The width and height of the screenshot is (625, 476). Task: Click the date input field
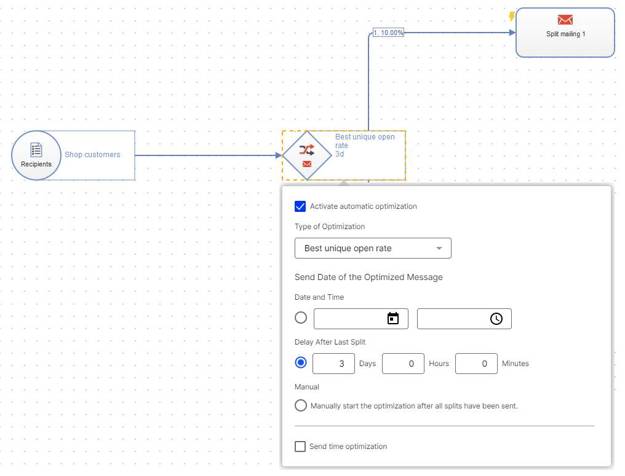361,319
